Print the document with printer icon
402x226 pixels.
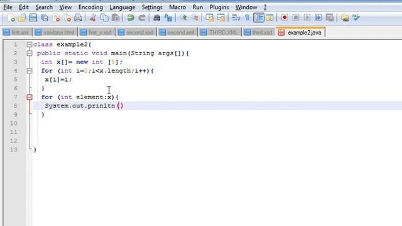coord(78,18)
